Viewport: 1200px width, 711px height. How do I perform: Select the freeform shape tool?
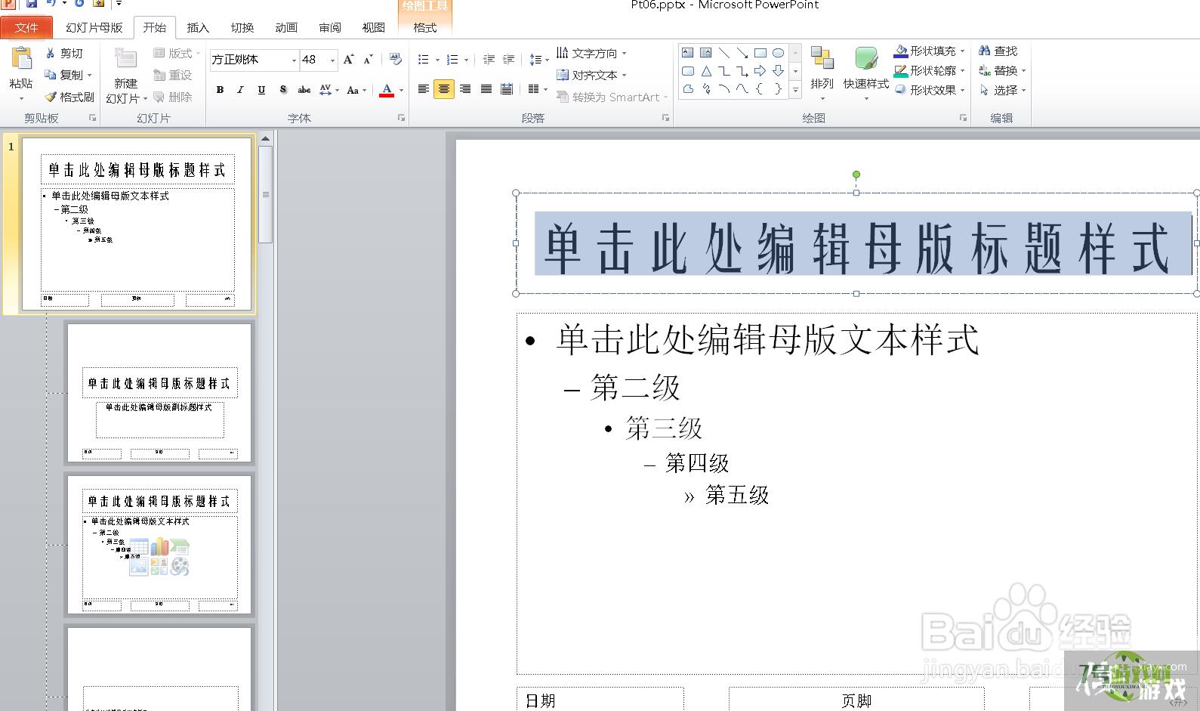coord(688,89)
